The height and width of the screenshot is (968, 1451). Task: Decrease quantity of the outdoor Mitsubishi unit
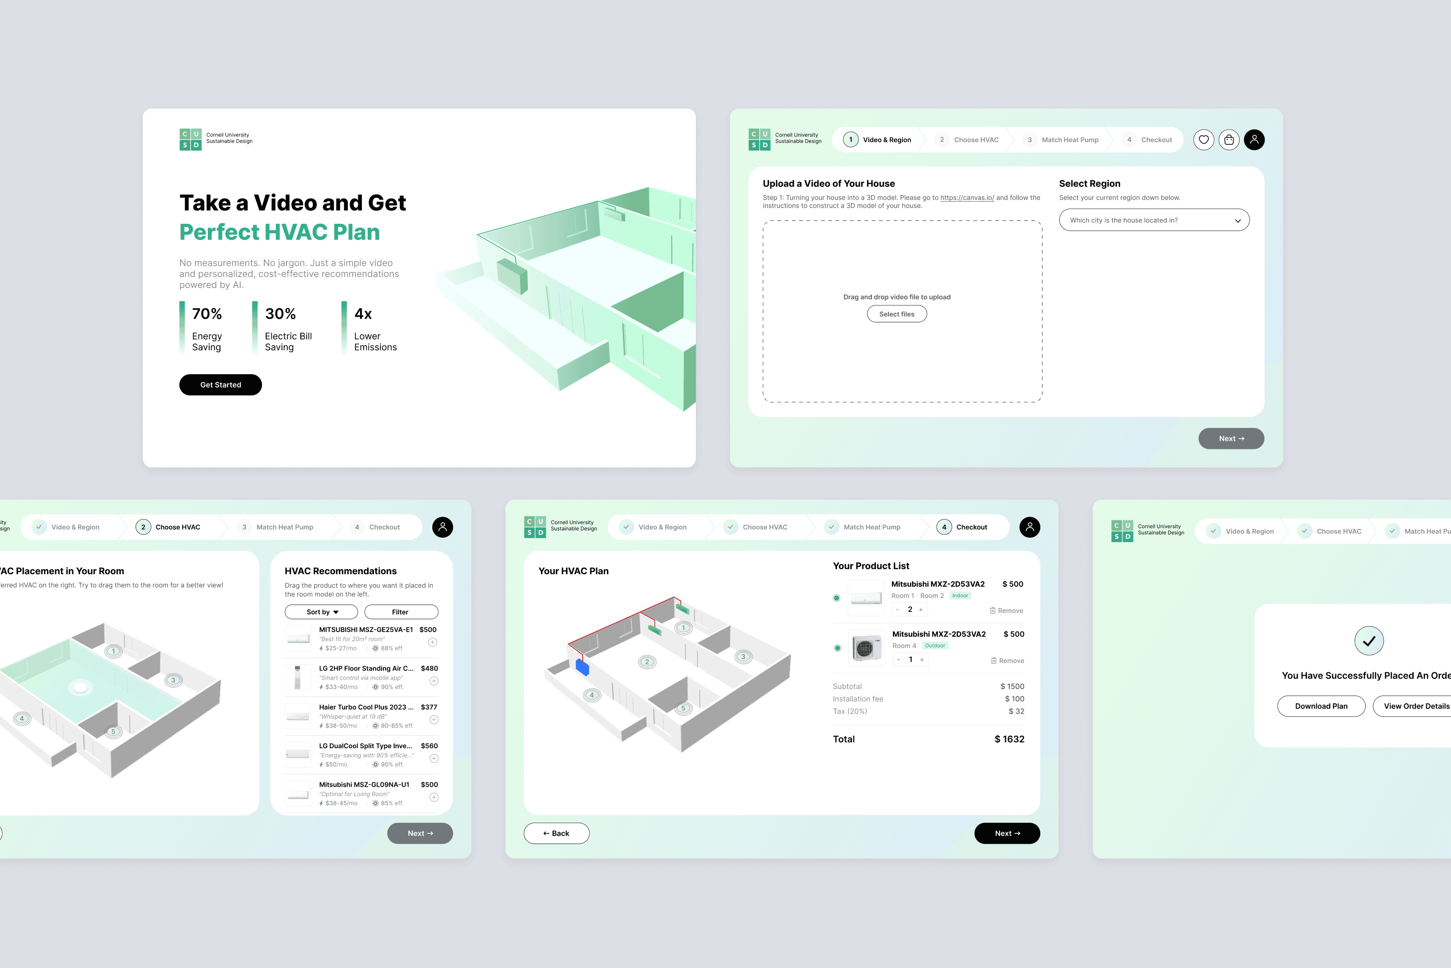tap(898, 660)
